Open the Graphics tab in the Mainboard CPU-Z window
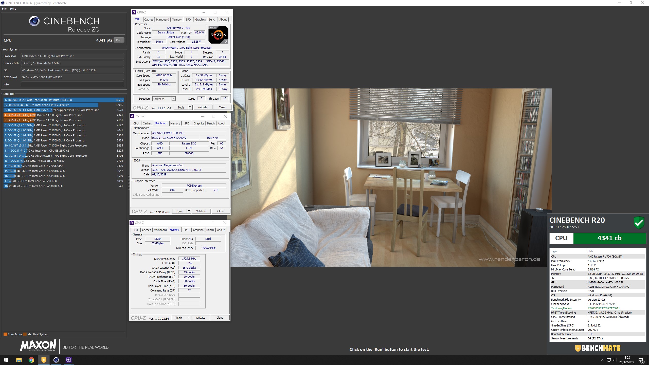Screen dimensions: 649x365 click(x=199, y=123)
